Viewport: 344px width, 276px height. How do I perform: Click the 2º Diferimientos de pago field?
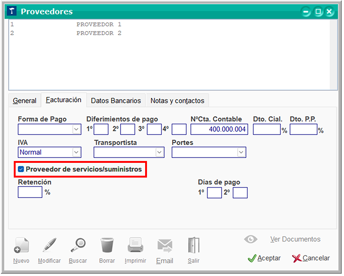click(x=128, y=129)
